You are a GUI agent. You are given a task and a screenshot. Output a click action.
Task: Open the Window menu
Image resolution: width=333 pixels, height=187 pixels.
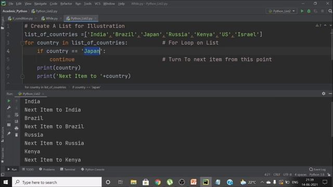coord(109,4)
